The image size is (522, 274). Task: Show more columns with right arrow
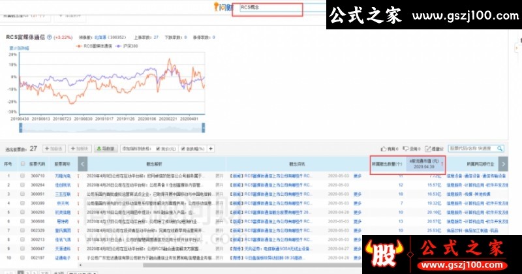coord(503,164)
